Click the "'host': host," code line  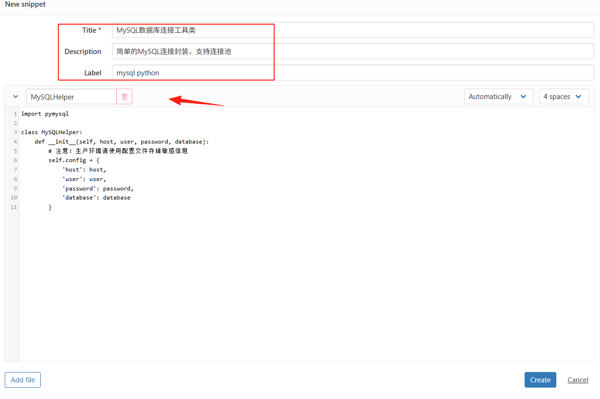tap(84, 170)
